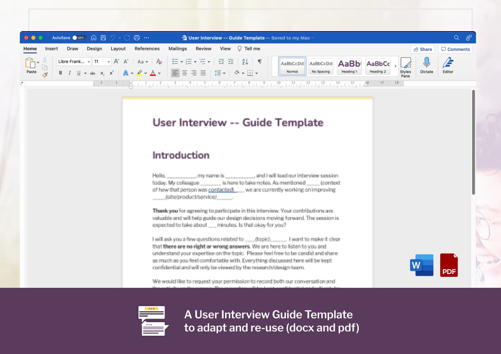This screenshot has width=501, height=354.
Task: Open underline style dropdown arrow
Action: (x=85, y=73)
